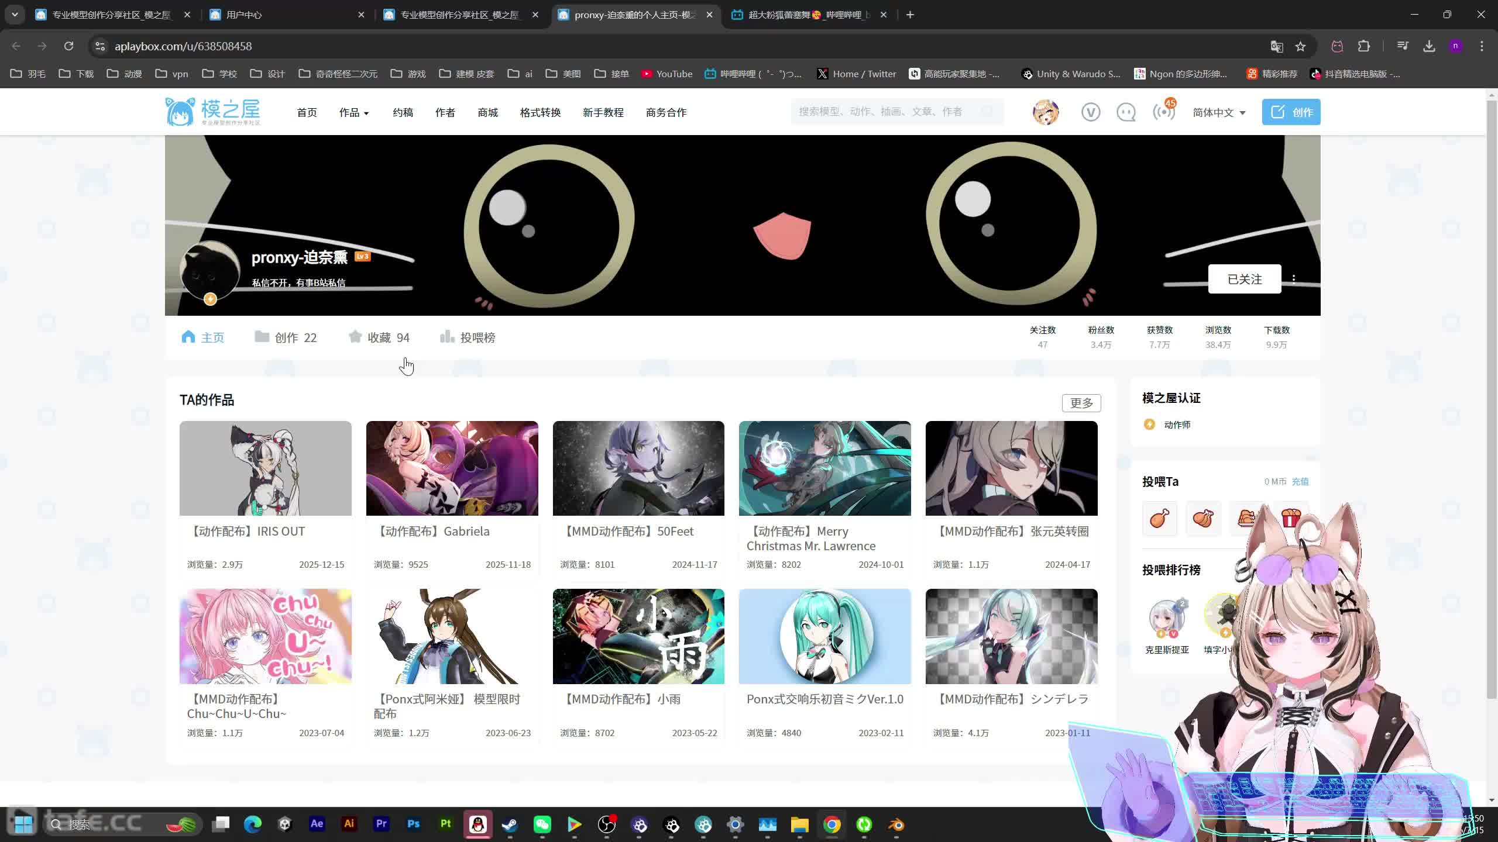Image resolution: width=1498 pixels, height=842 pixels.
Task: Open browser extensions puzzle icon
Action: (x=1364, y=46)
